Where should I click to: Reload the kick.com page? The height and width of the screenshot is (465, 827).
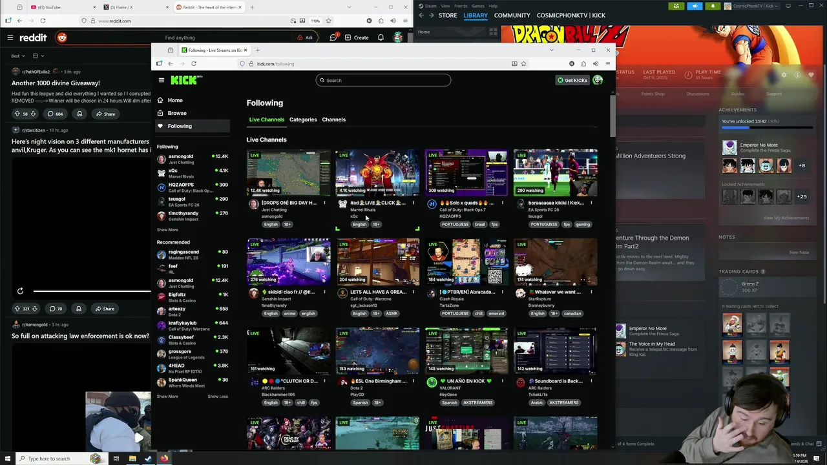(x=194, y=63)
